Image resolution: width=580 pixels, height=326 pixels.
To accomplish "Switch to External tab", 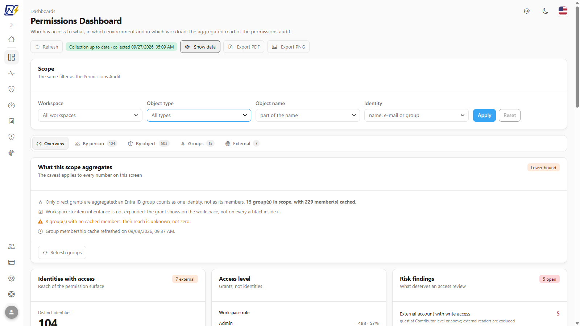I will pyautogui.click(x=242, y=143).
